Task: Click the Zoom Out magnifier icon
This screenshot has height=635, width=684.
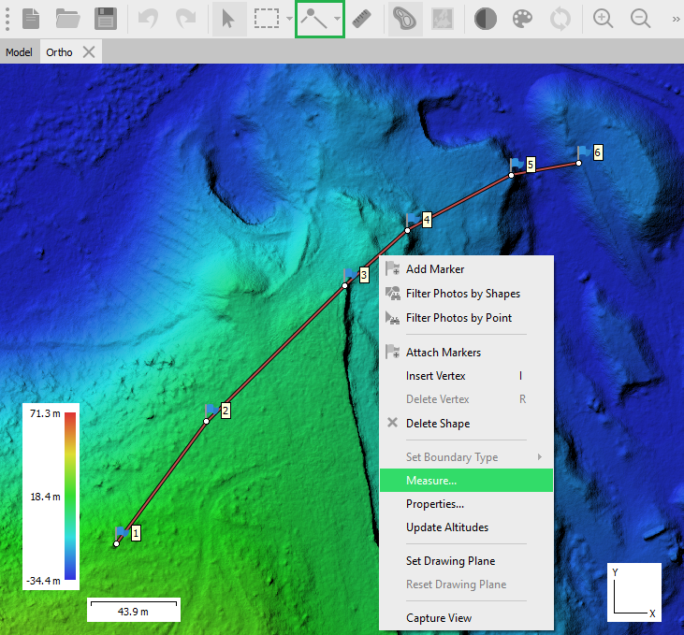Action: [x=641, y=18]
